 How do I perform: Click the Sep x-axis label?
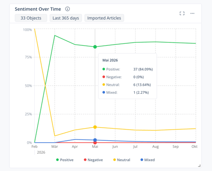pos(176,147)
